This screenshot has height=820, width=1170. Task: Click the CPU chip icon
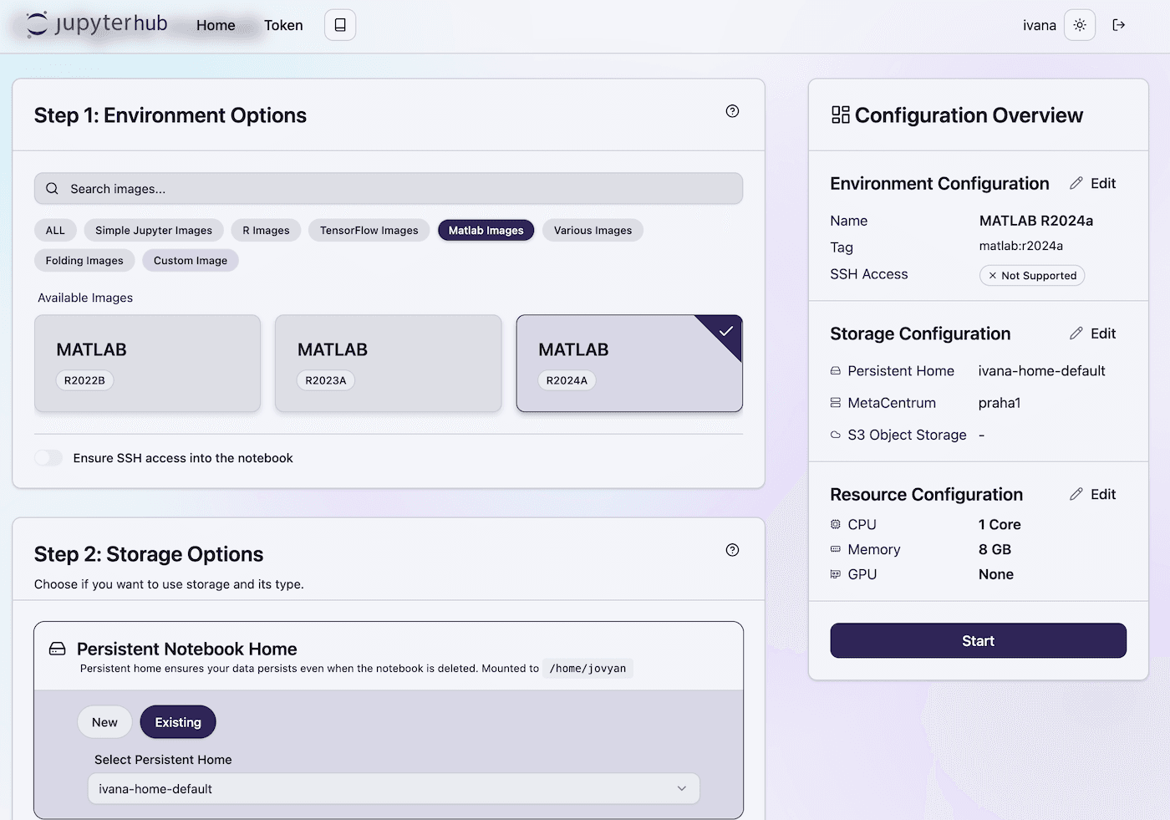tap(836, 524)
